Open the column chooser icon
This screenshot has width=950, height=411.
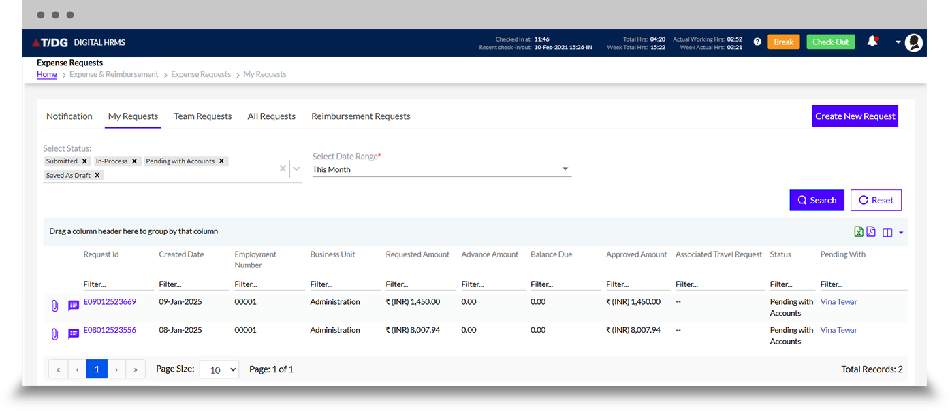click(x=887, y=233)
